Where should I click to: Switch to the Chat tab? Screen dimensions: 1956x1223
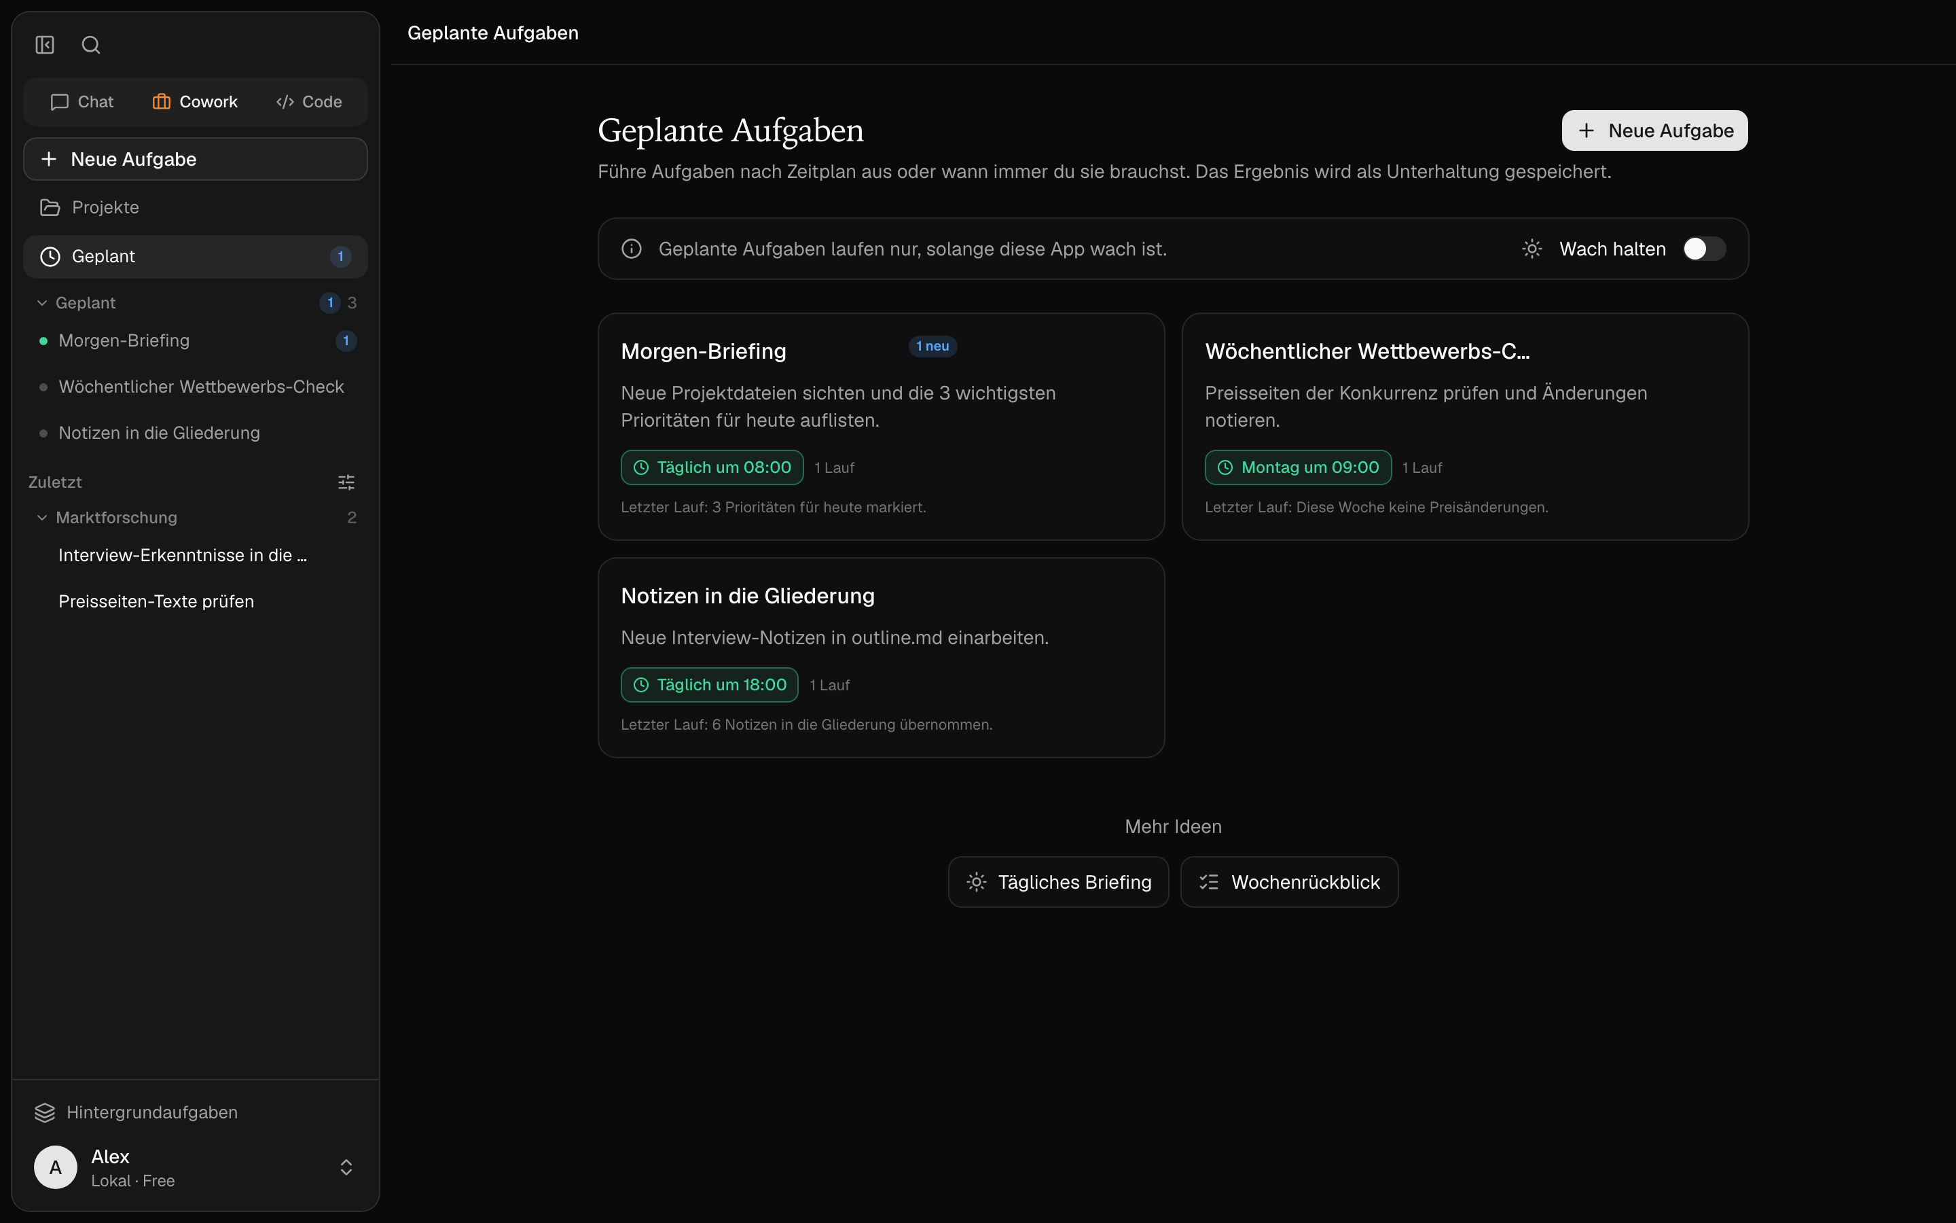tap(82, 102)
